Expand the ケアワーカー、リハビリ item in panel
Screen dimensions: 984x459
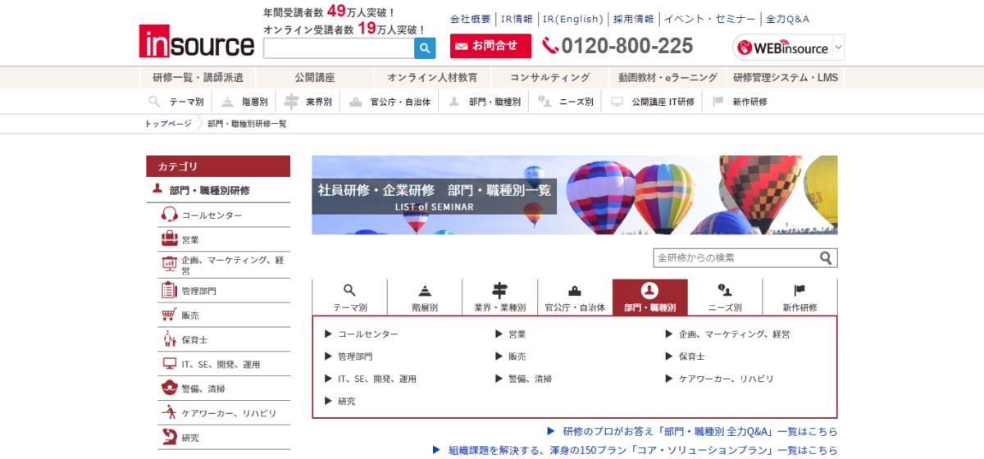click(x=669, y=379)
